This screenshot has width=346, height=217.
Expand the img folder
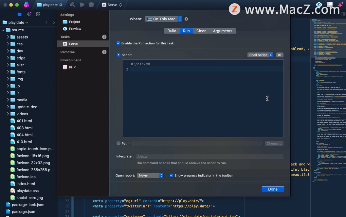click(8, 79)
